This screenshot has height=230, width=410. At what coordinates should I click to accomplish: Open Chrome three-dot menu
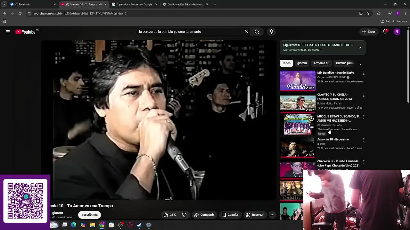coord(405,13)
